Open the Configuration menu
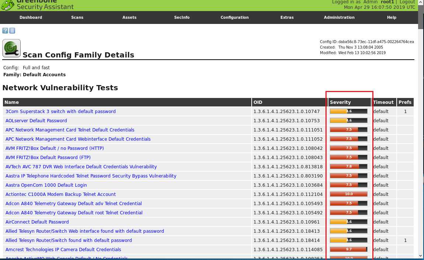The width and height of the screenshot is (424, 260). (234, 17)
